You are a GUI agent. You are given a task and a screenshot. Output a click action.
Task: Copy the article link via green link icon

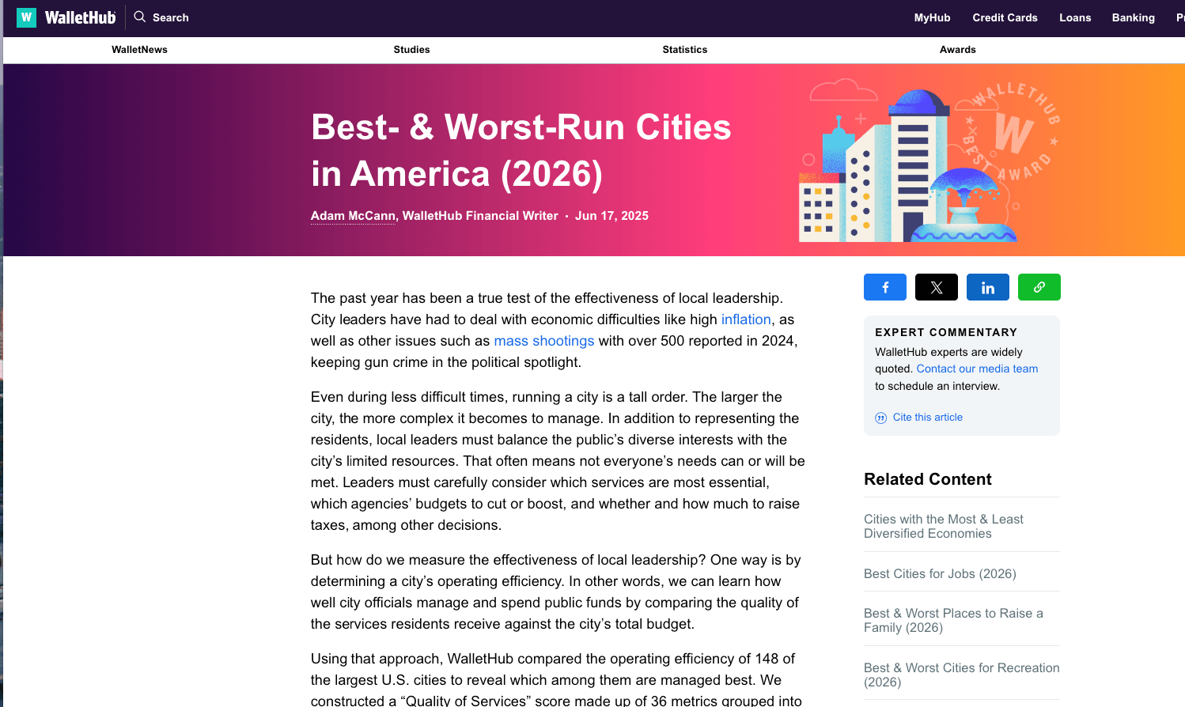tap(1039, 287)
